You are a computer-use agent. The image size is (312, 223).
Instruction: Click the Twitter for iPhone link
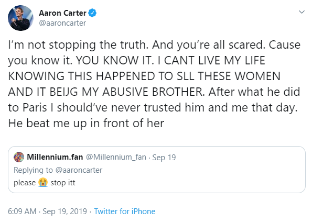tap(125, 211)
